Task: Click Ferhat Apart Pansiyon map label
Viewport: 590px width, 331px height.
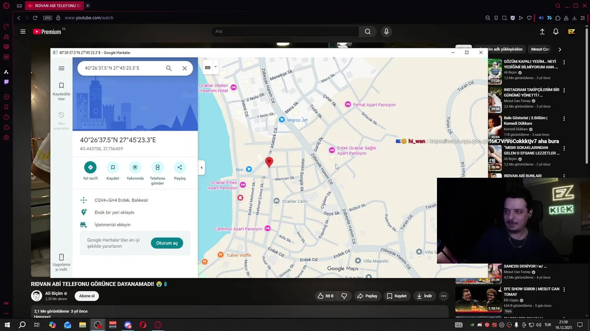Action: point(374,105)
